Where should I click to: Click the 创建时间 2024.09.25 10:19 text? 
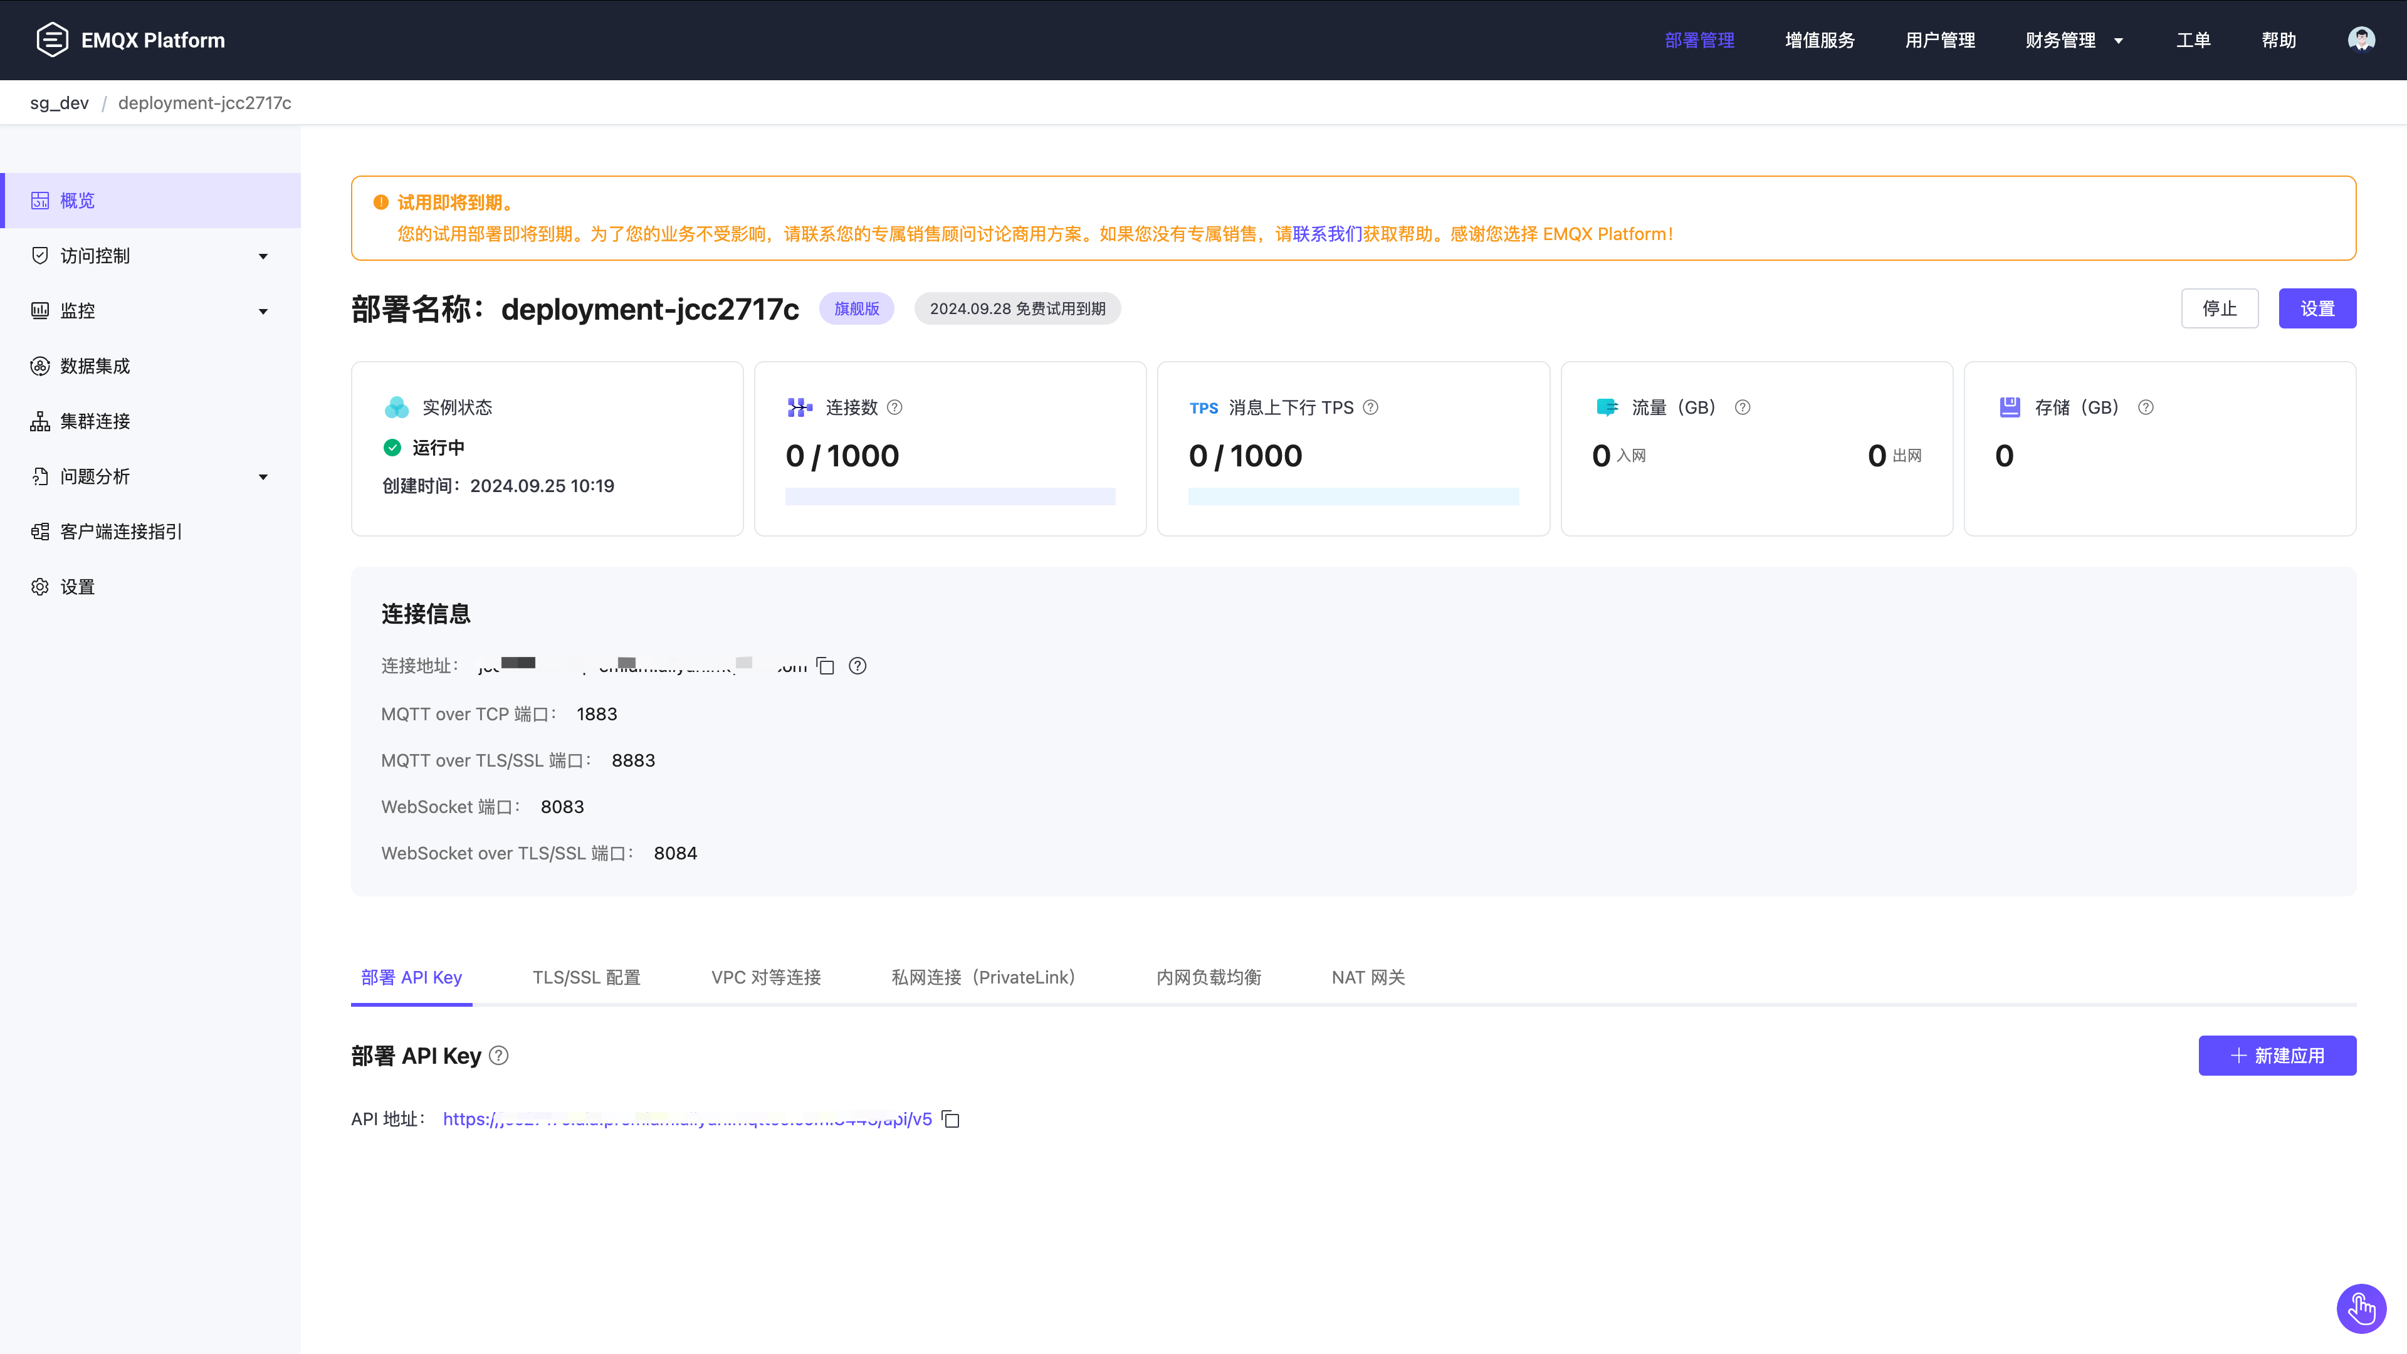498,486
